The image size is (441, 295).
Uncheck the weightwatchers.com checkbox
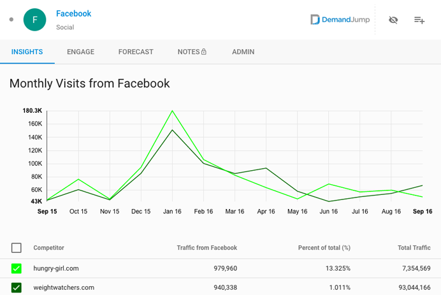pyautogui.click(x=17, y=288)
